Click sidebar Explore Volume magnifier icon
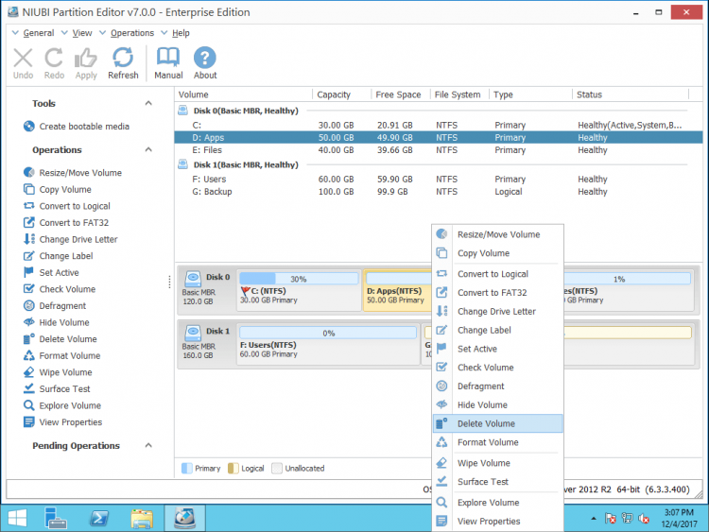Image resolution: width=709 pixels, height=532 pixels. pyautogui.click(x=29, y=405)
